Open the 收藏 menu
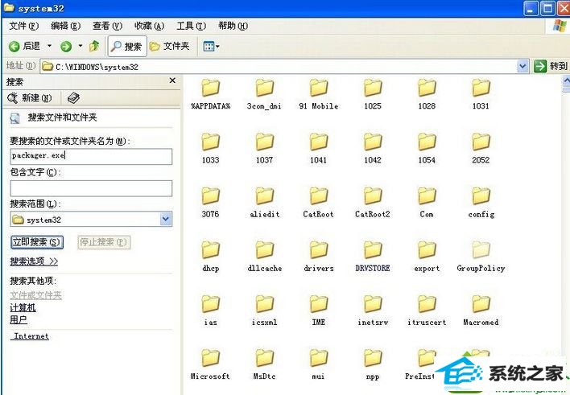 [x=149, y=26]
